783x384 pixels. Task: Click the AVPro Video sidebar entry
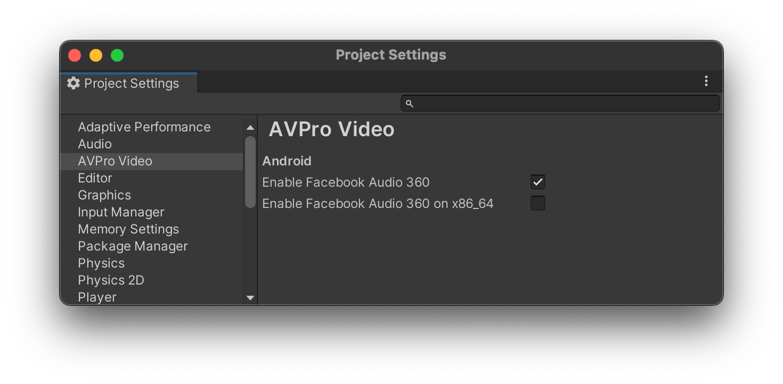click(x=115, y=161)
